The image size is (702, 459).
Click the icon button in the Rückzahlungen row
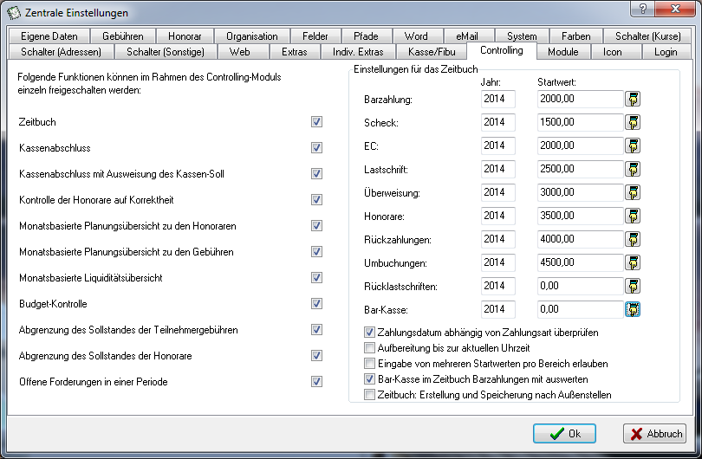point(633,239)
